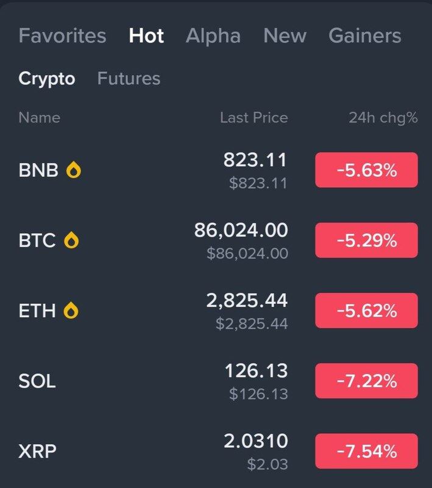Tap the hot flame icon next to BTC

pyautogui.click(x=72, y=241)
